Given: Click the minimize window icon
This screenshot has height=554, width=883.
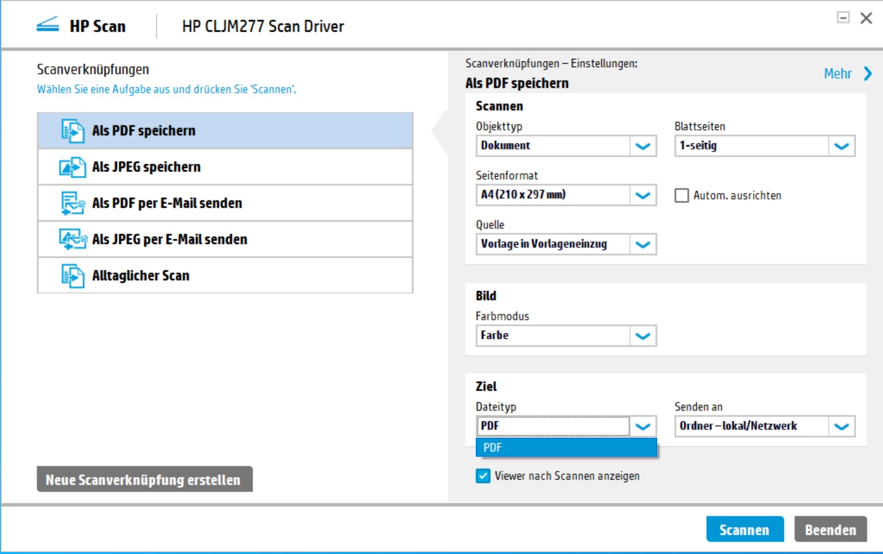Looking at the screenshot, I should click(843, 18).
